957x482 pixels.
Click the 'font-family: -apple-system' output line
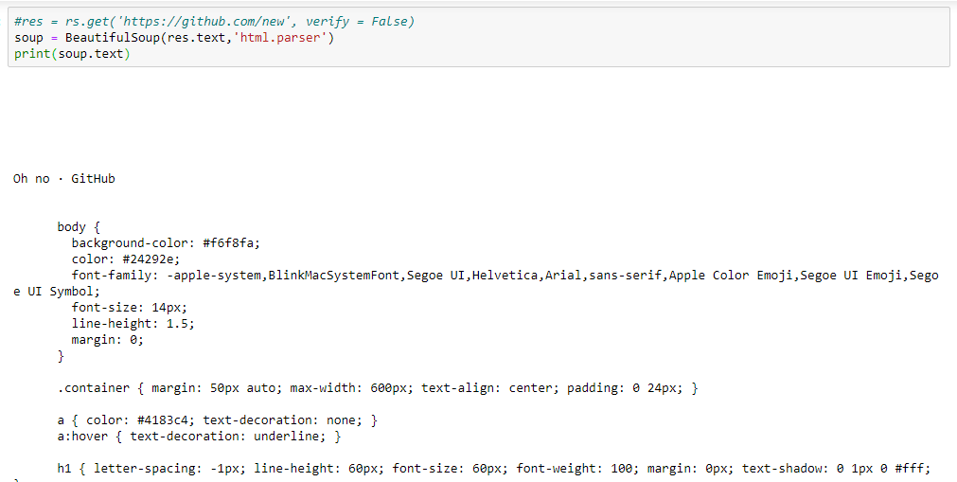[x=505, y=275]
